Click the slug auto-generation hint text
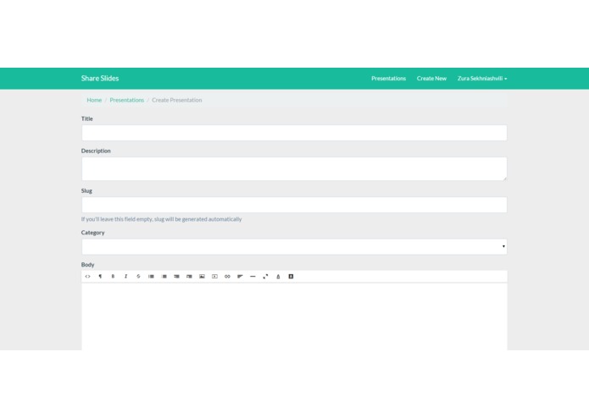 162,219
